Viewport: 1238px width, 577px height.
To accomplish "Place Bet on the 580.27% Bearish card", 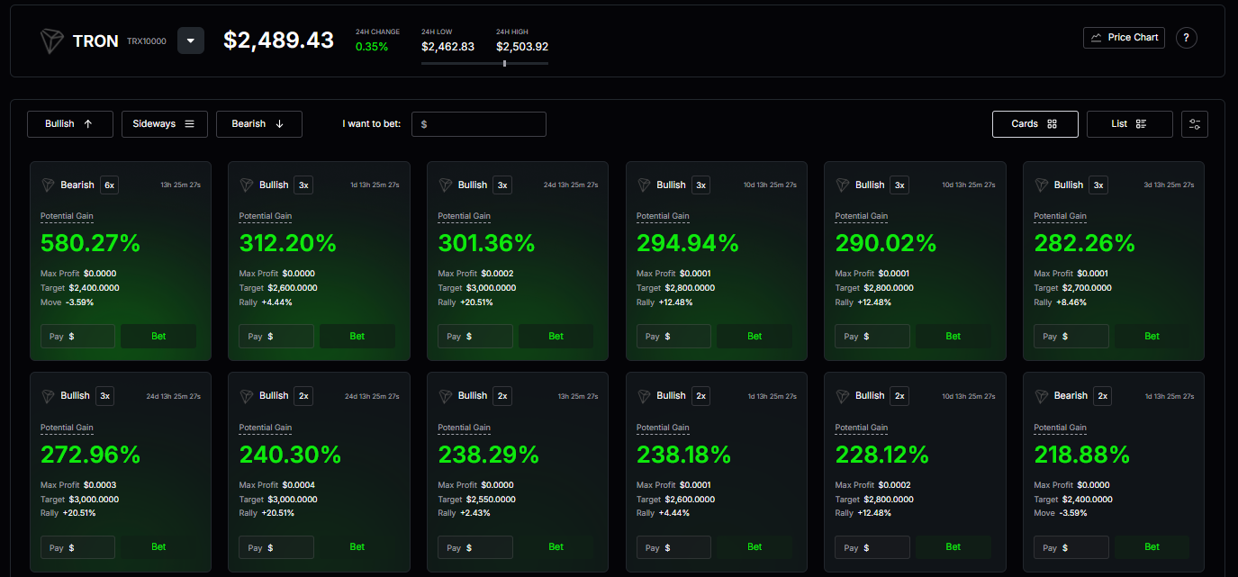I will click(x=158, y=336).
